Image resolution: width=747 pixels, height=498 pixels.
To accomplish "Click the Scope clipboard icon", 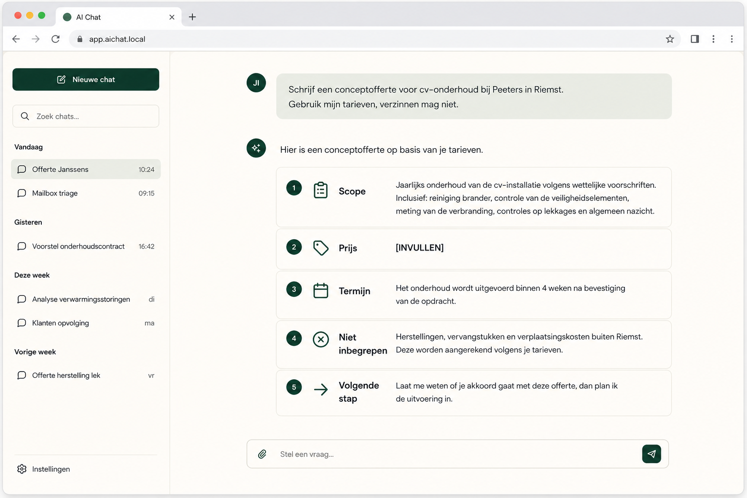I will 320,190.
